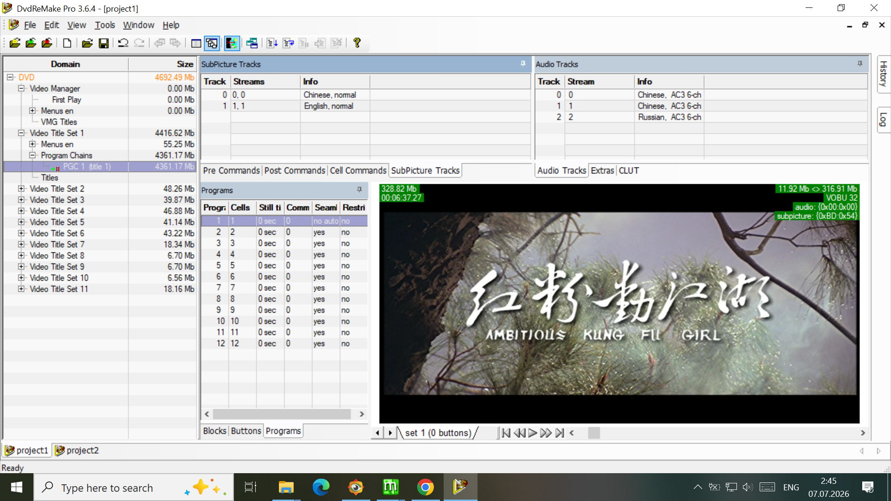The height and width of the screenshot is (501, 891).
Task: Fast-forward the video preview
Action: click(546, 433)
